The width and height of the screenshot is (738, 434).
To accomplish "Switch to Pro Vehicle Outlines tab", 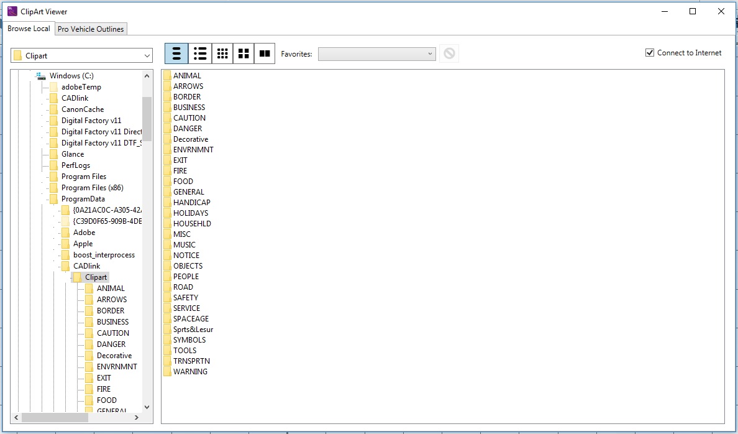I will pyautogui.click(x=91, y=29).
